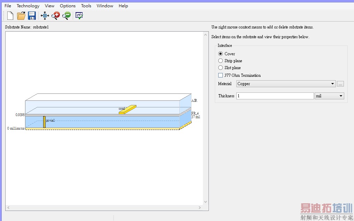Click the check substrate icon
Viewport: 354px width, 221px height.
(x=79, y=16)
